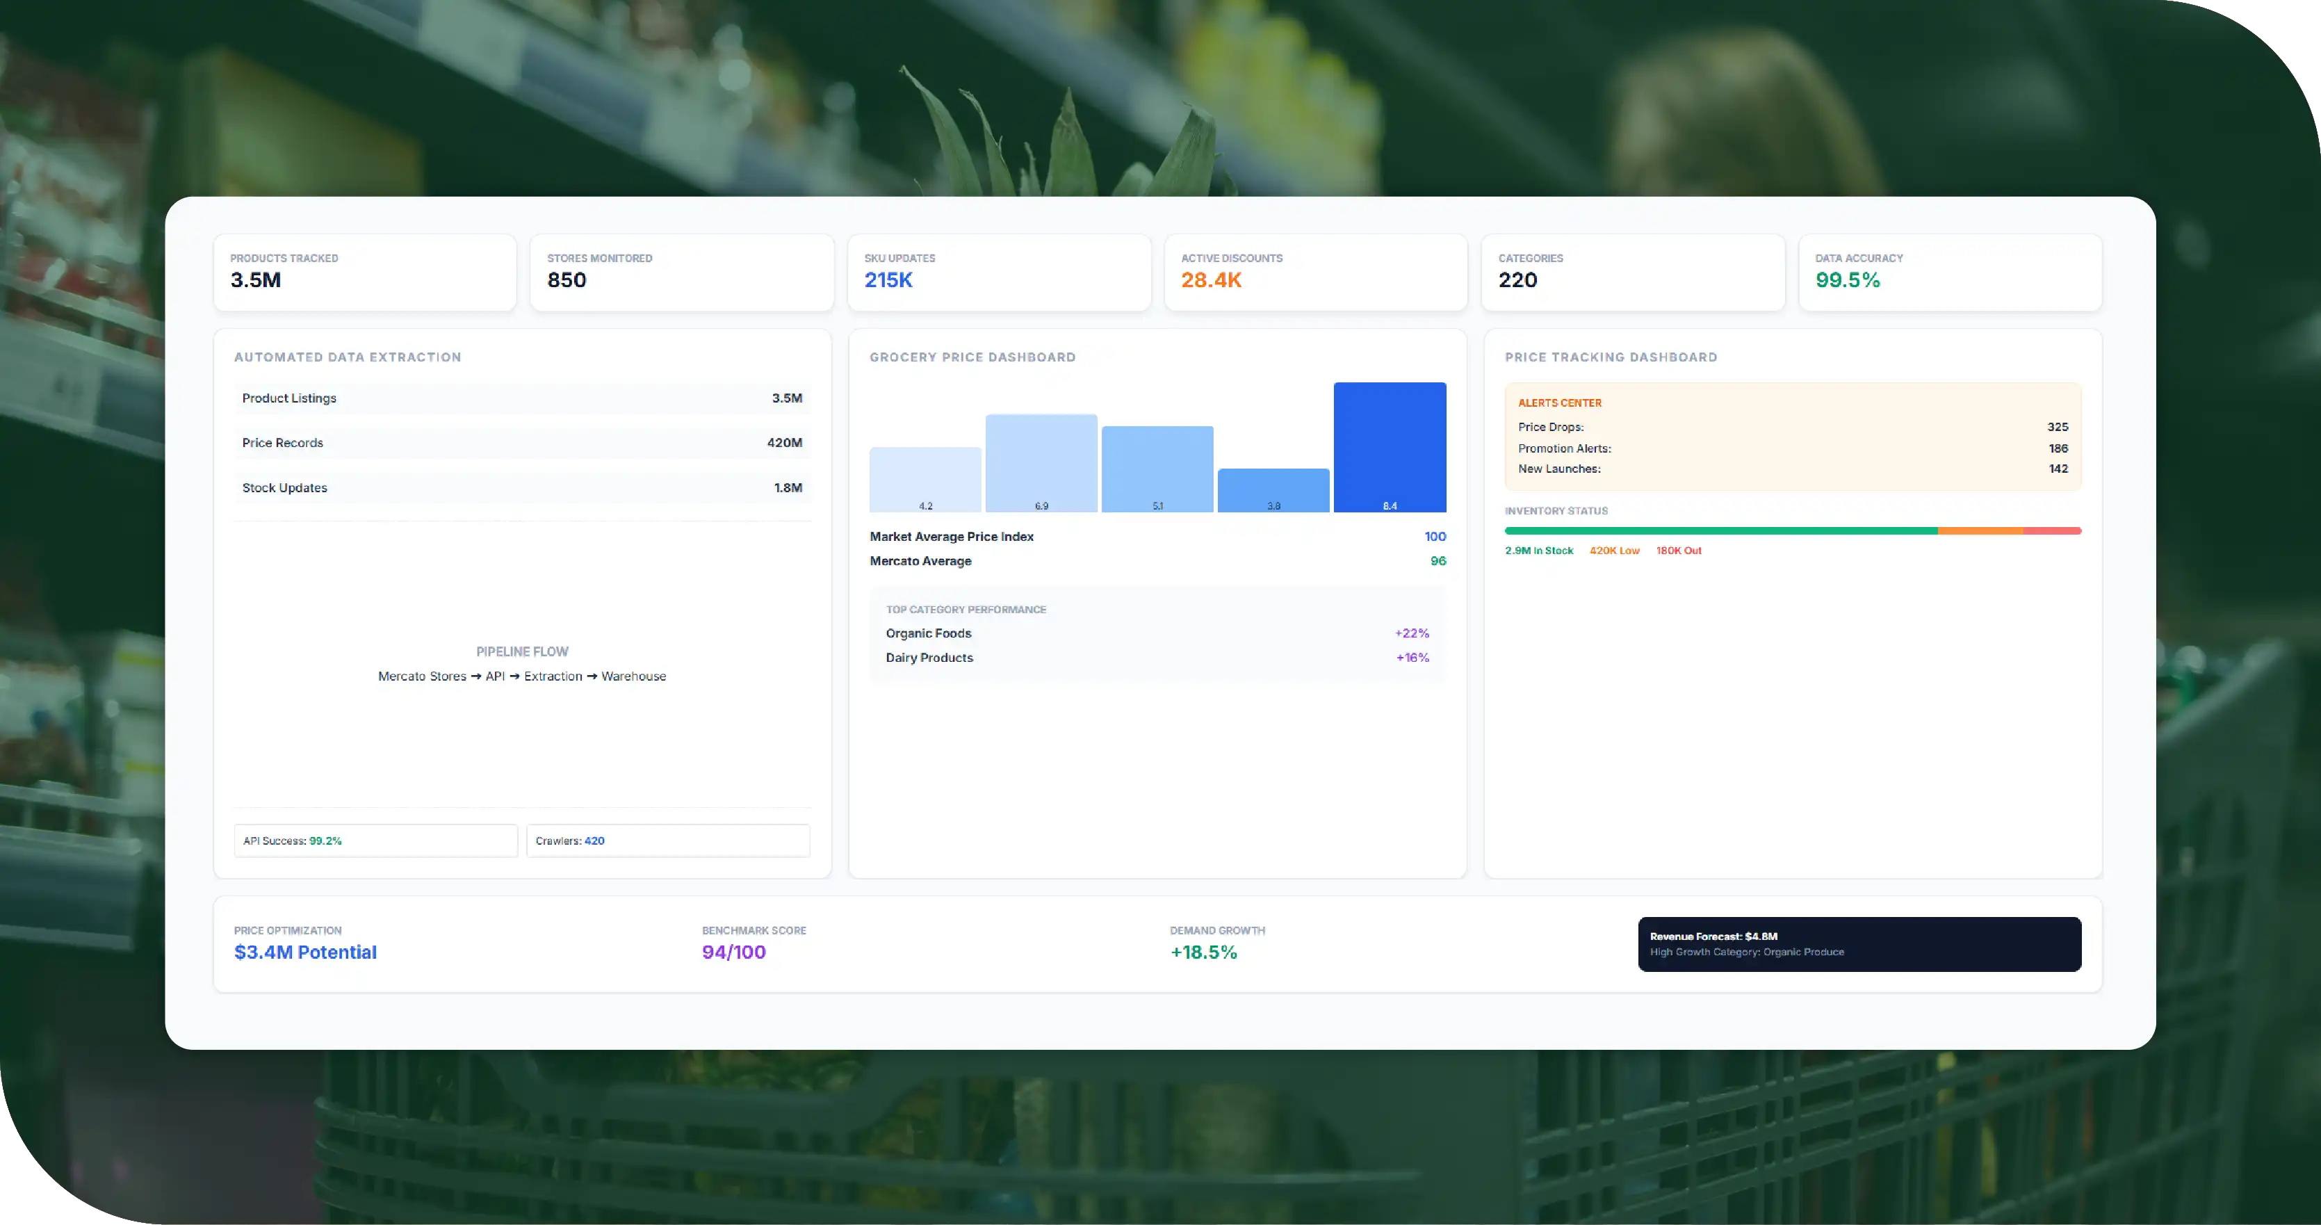Click the Price Tracking Dashboard heading
This screenshot has height=1225, width=2321.
(1611, 358)
